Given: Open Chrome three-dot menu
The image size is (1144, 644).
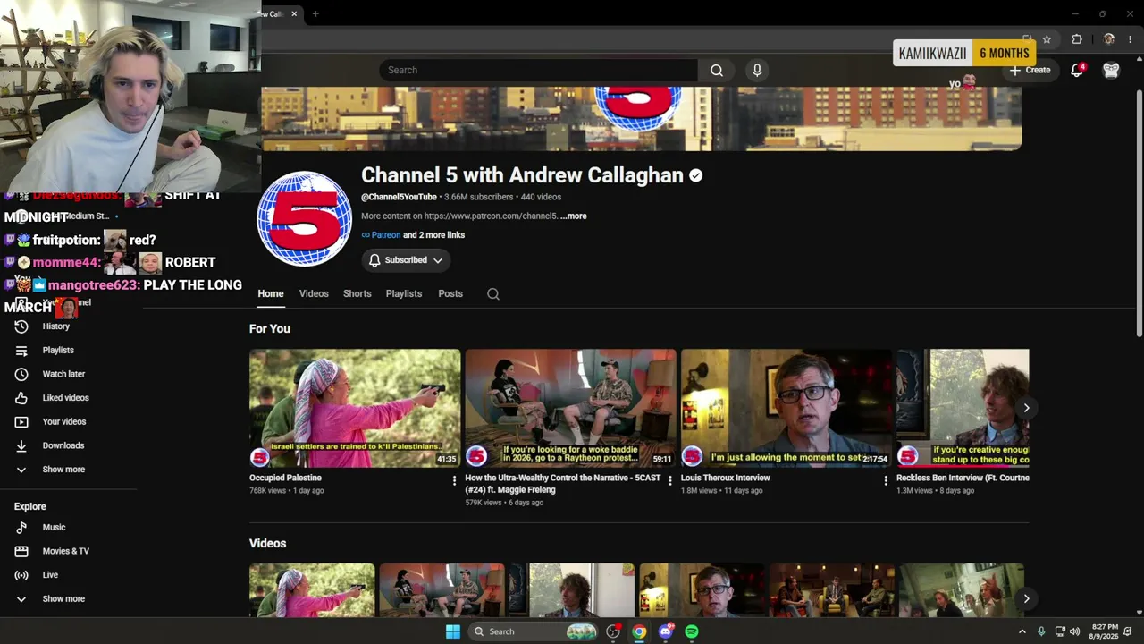Looking at the screenshot, I should coord(1130,39).
